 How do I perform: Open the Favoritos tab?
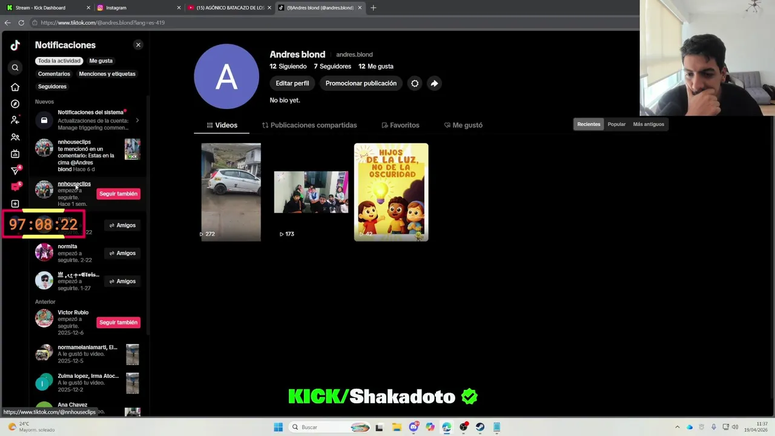(400, 125)
